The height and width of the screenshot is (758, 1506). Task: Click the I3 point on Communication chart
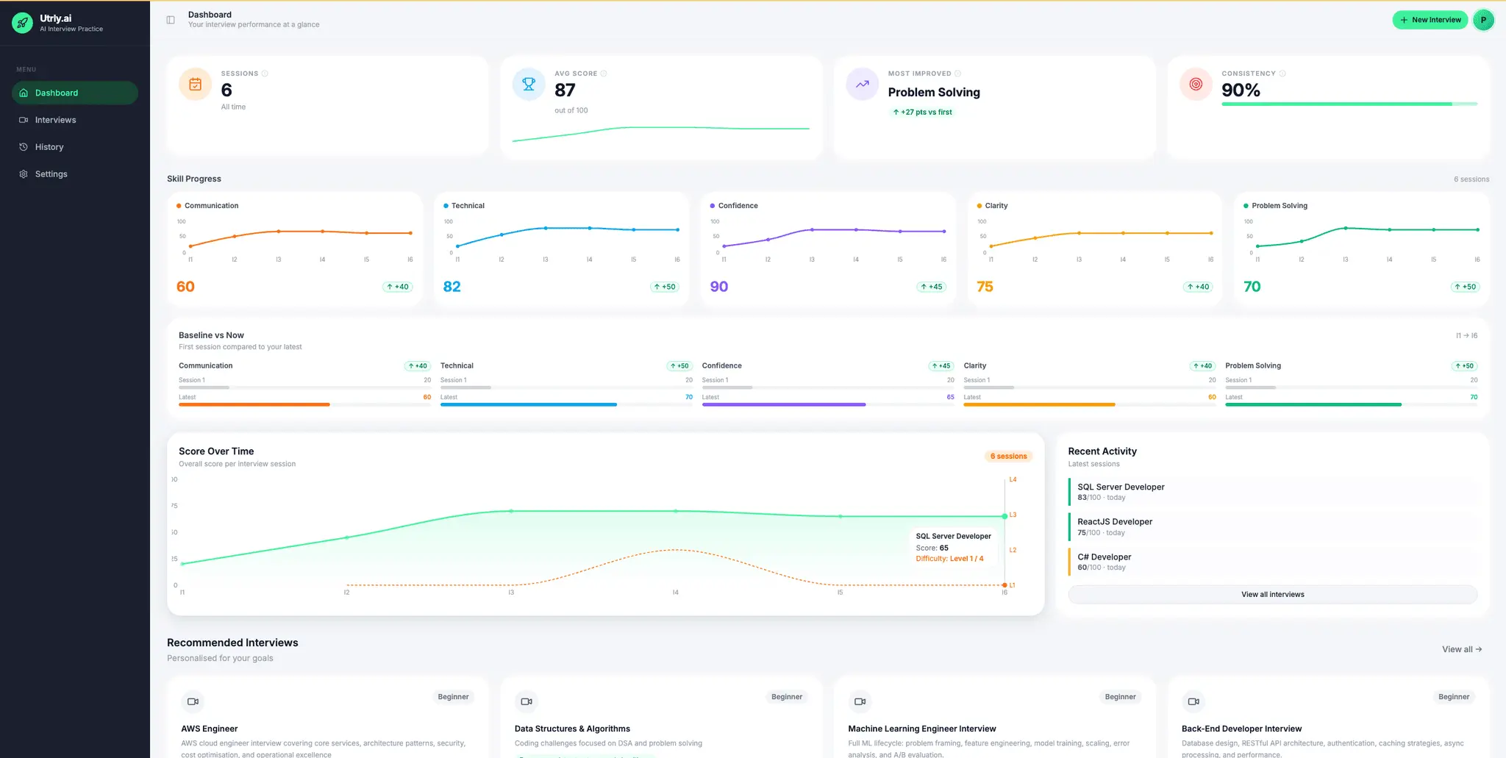click(279, 232)
